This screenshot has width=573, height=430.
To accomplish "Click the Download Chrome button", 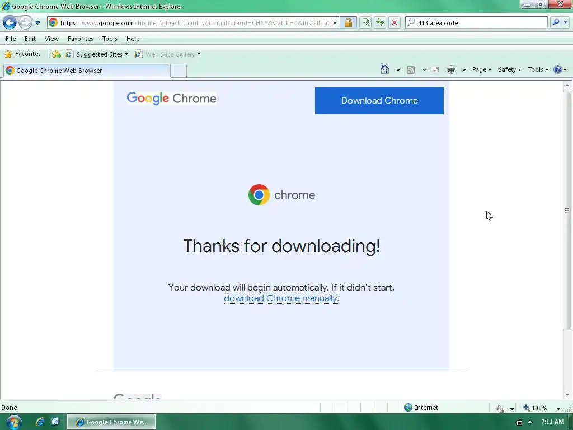I will (x=379, y=101).
